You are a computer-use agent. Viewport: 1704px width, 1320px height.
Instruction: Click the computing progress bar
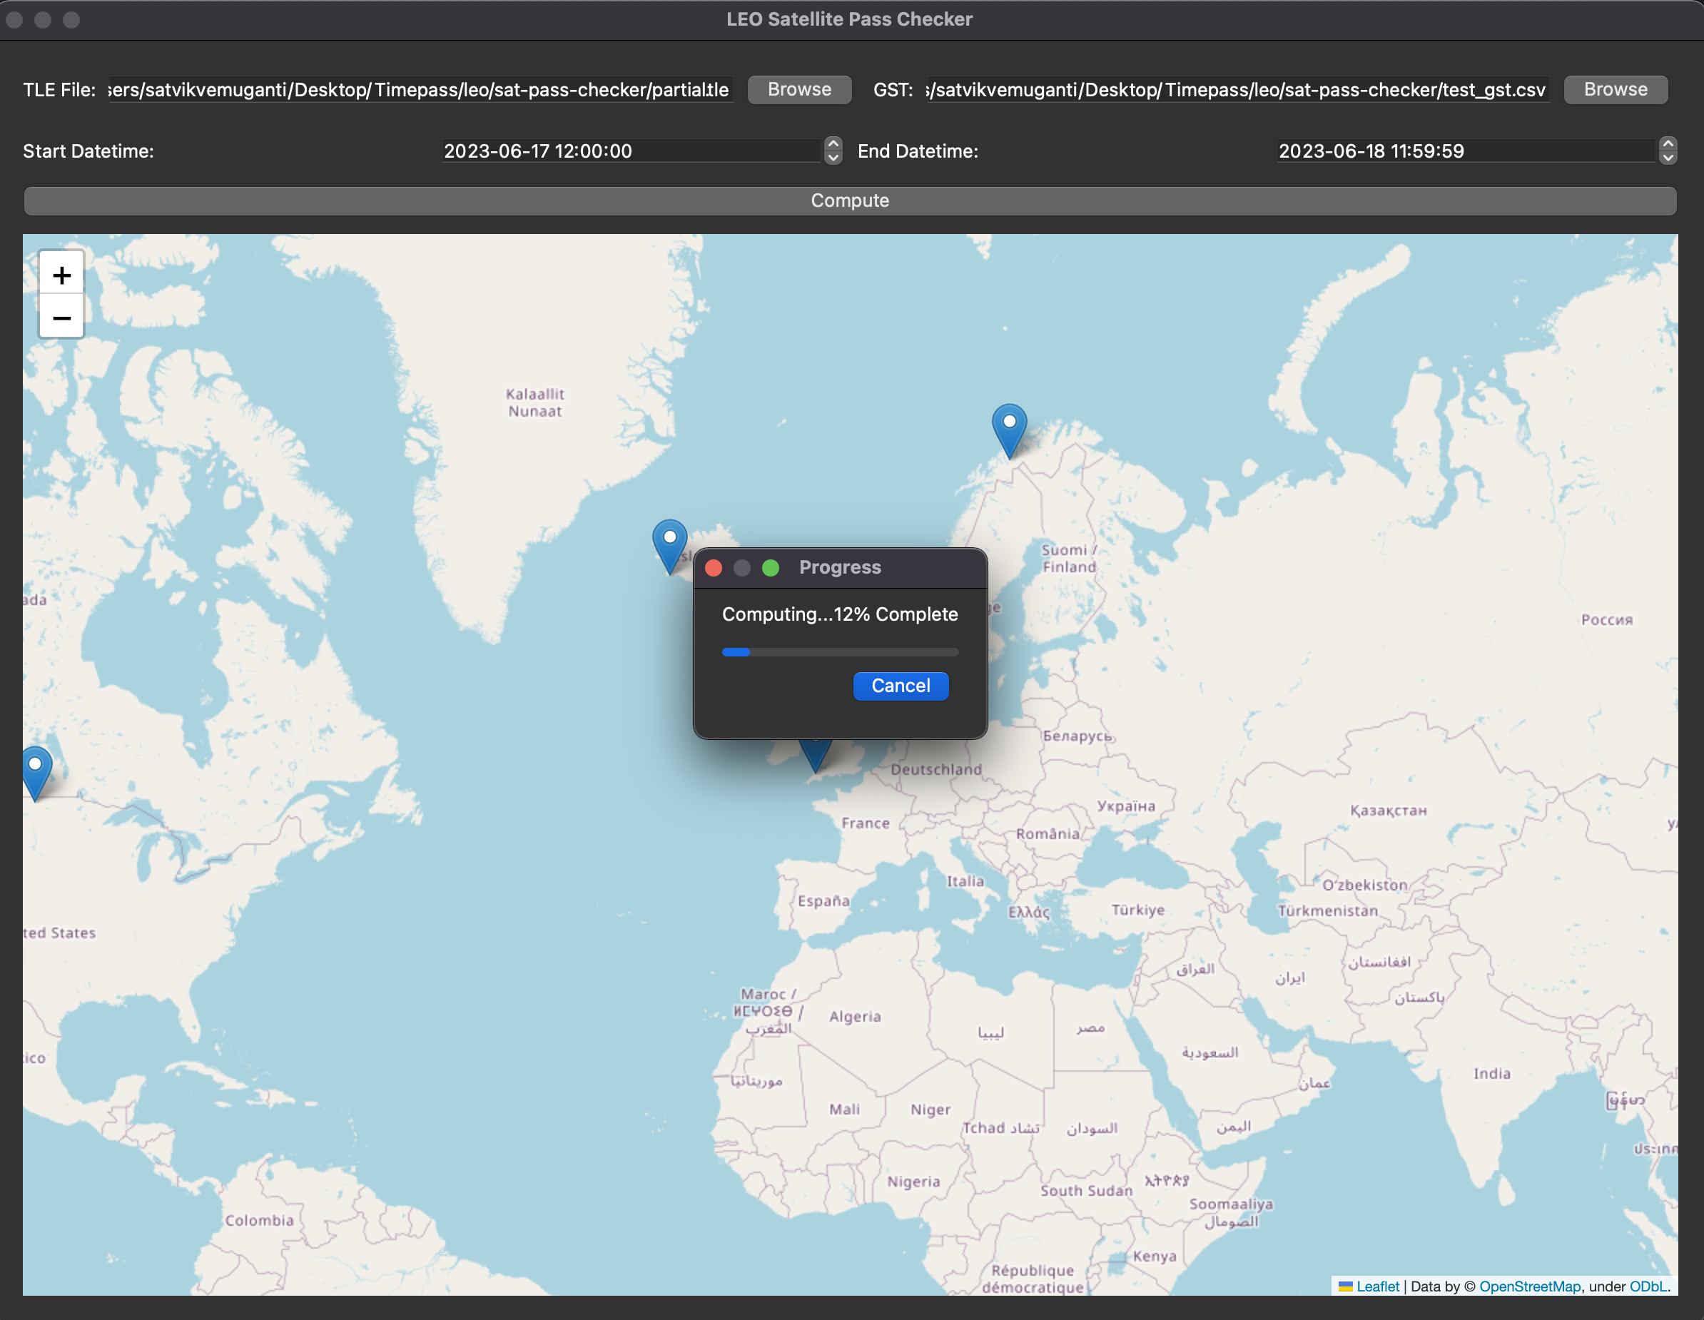(x=840, y=652)
